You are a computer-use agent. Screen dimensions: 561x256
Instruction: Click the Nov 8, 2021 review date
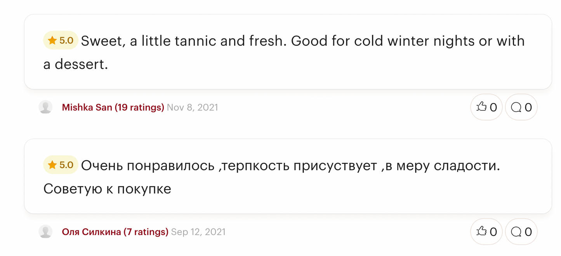click(193, 107)
